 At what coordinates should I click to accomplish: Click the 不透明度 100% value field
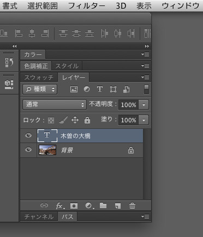click(129, 105)
